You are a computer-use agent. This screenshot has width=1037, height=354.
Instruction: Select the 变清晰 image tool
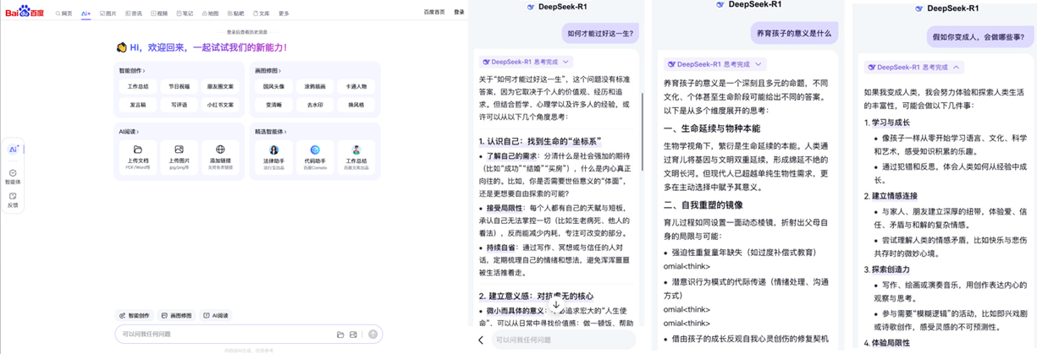pos(273,105)
